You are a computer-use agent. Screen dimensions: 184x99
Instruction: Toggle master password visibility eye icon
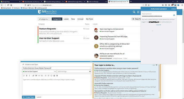(x=174, y=15)
